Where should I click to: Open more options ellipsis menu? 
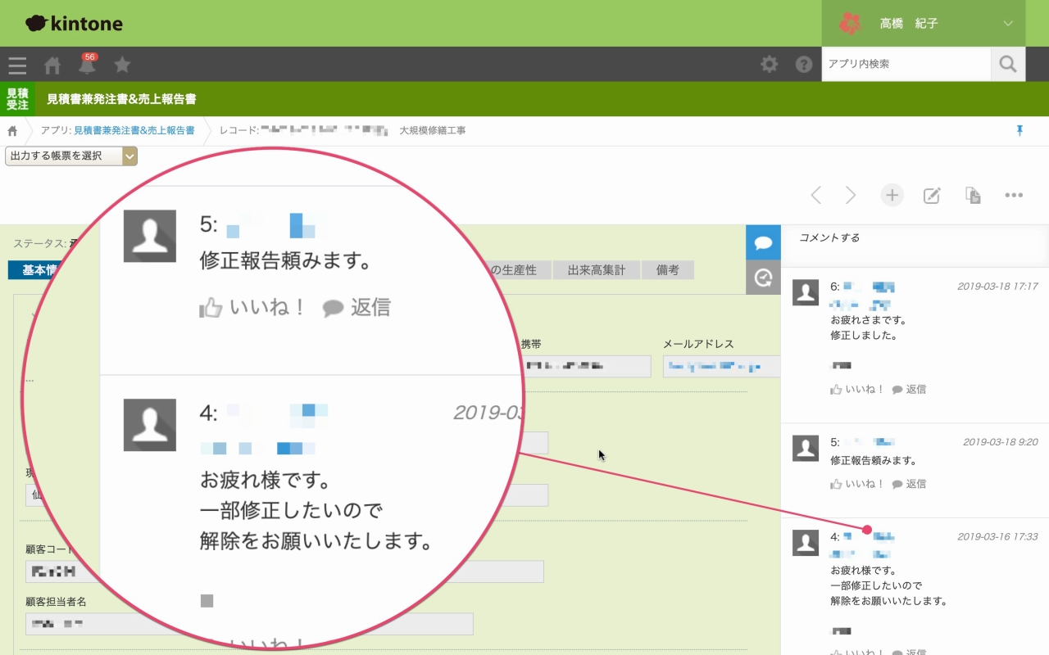pos(1014,195)
